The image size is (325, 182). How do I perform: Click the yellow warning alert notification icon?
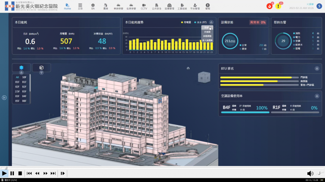coord(278,6)
